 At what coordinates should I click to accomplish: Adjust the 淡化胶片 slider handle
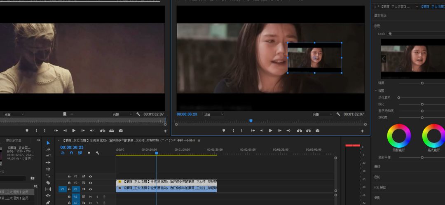click(398, 98)
